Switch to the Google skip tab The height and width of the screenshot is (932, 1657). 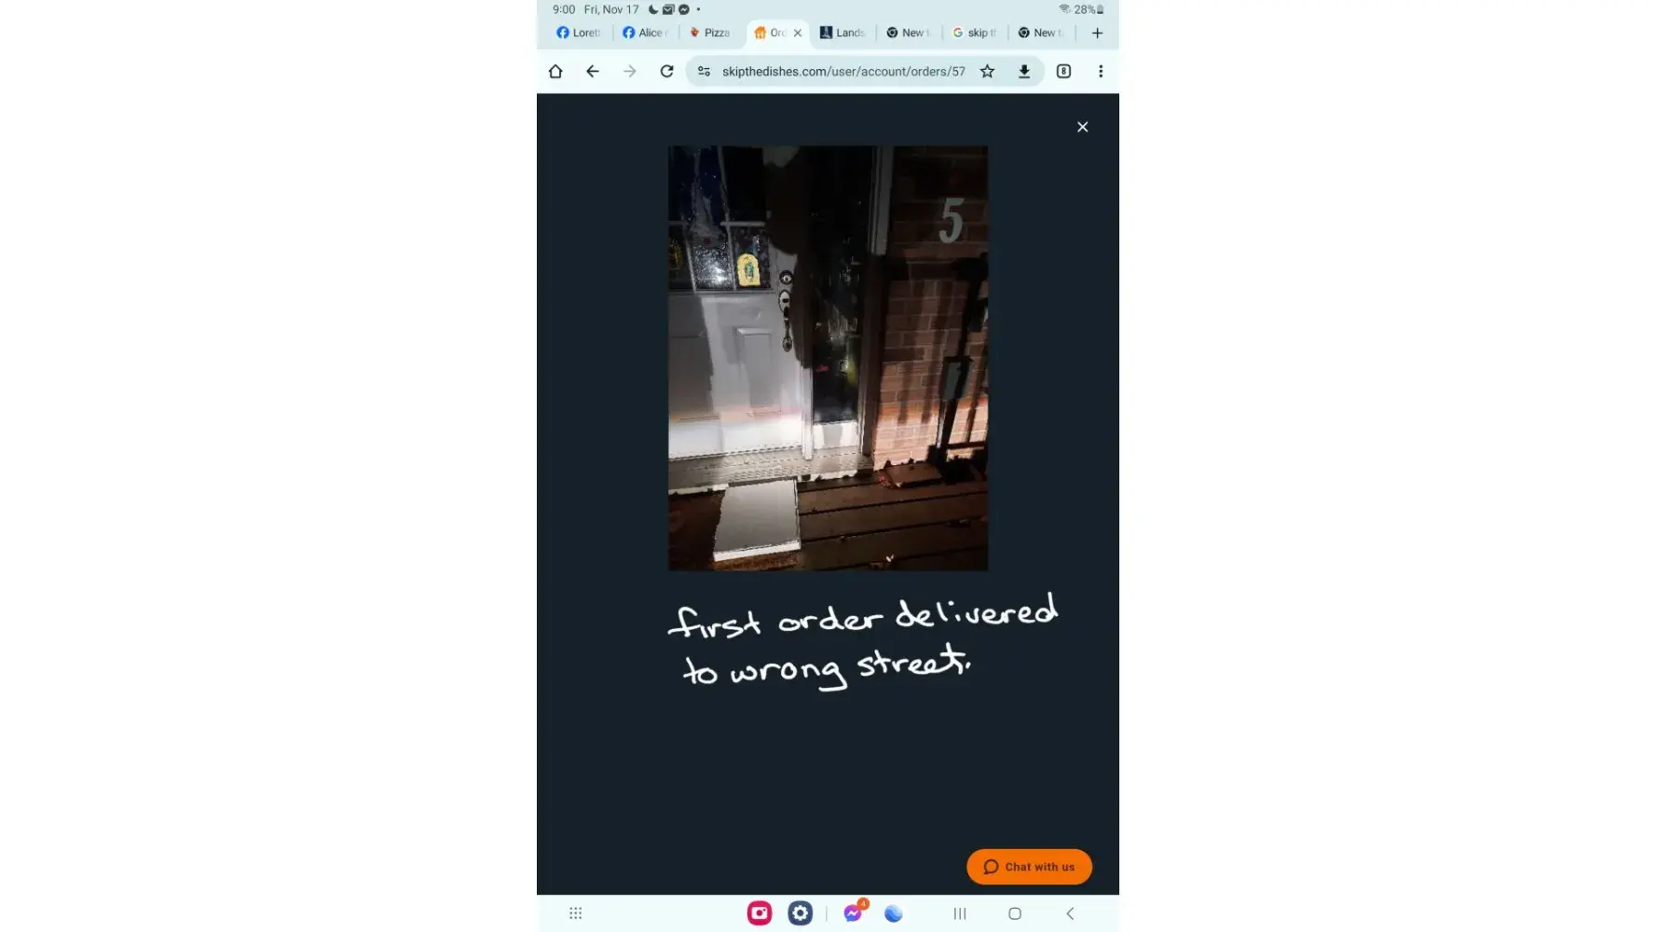[975, 33]
